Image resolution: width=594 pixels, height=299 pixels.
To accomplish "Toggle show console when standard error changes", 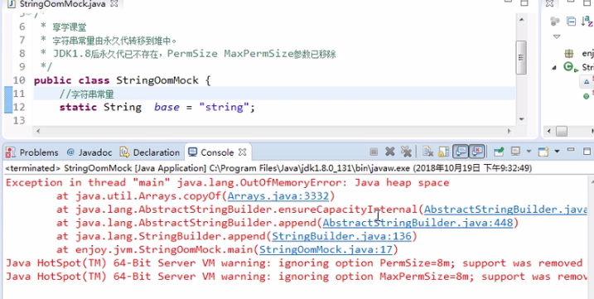I will tap(477, 152).
